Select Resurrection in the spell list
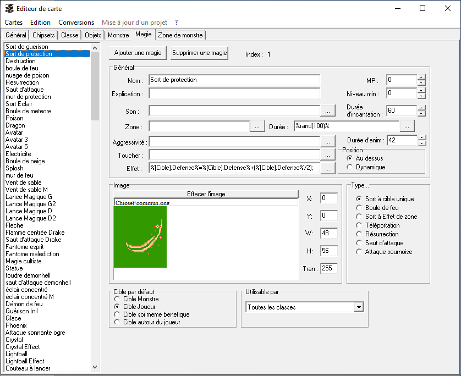The height and width of the screenshot is (376, 461). (22, 82)
